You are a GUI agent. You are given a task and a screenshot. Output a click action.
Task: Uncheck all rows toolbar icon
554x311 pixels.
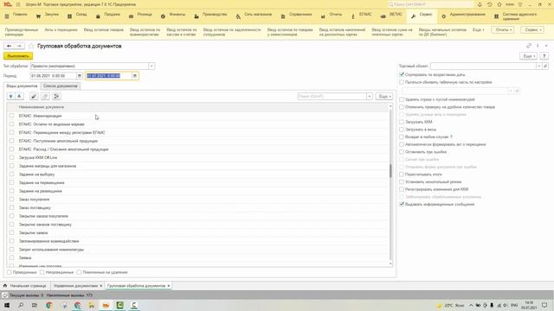[45, 96]
